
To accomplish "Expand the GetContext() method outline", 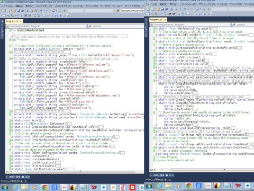I will click(x=12, y=124).
